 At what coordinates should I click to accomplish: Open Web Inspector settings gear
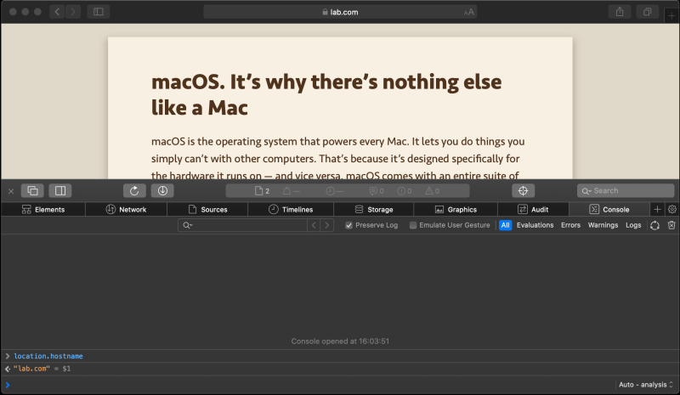(x=672, y=210)
